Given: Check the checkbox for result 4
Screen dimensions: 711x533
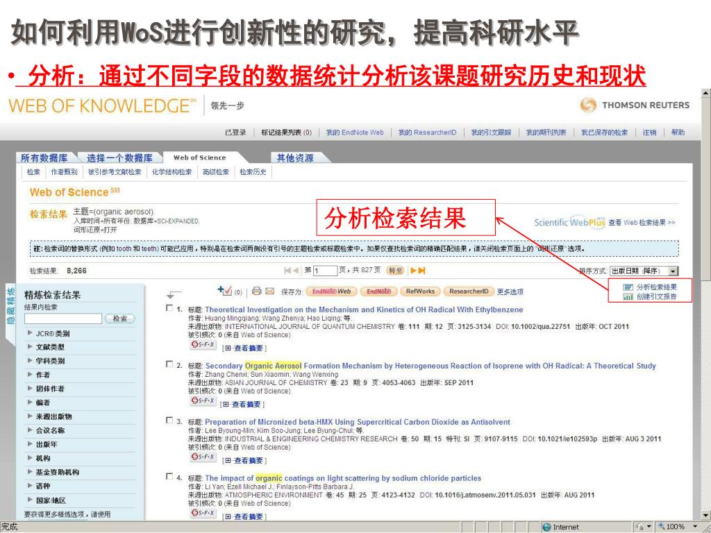Looking at the screenshot, I should point(169,476).
